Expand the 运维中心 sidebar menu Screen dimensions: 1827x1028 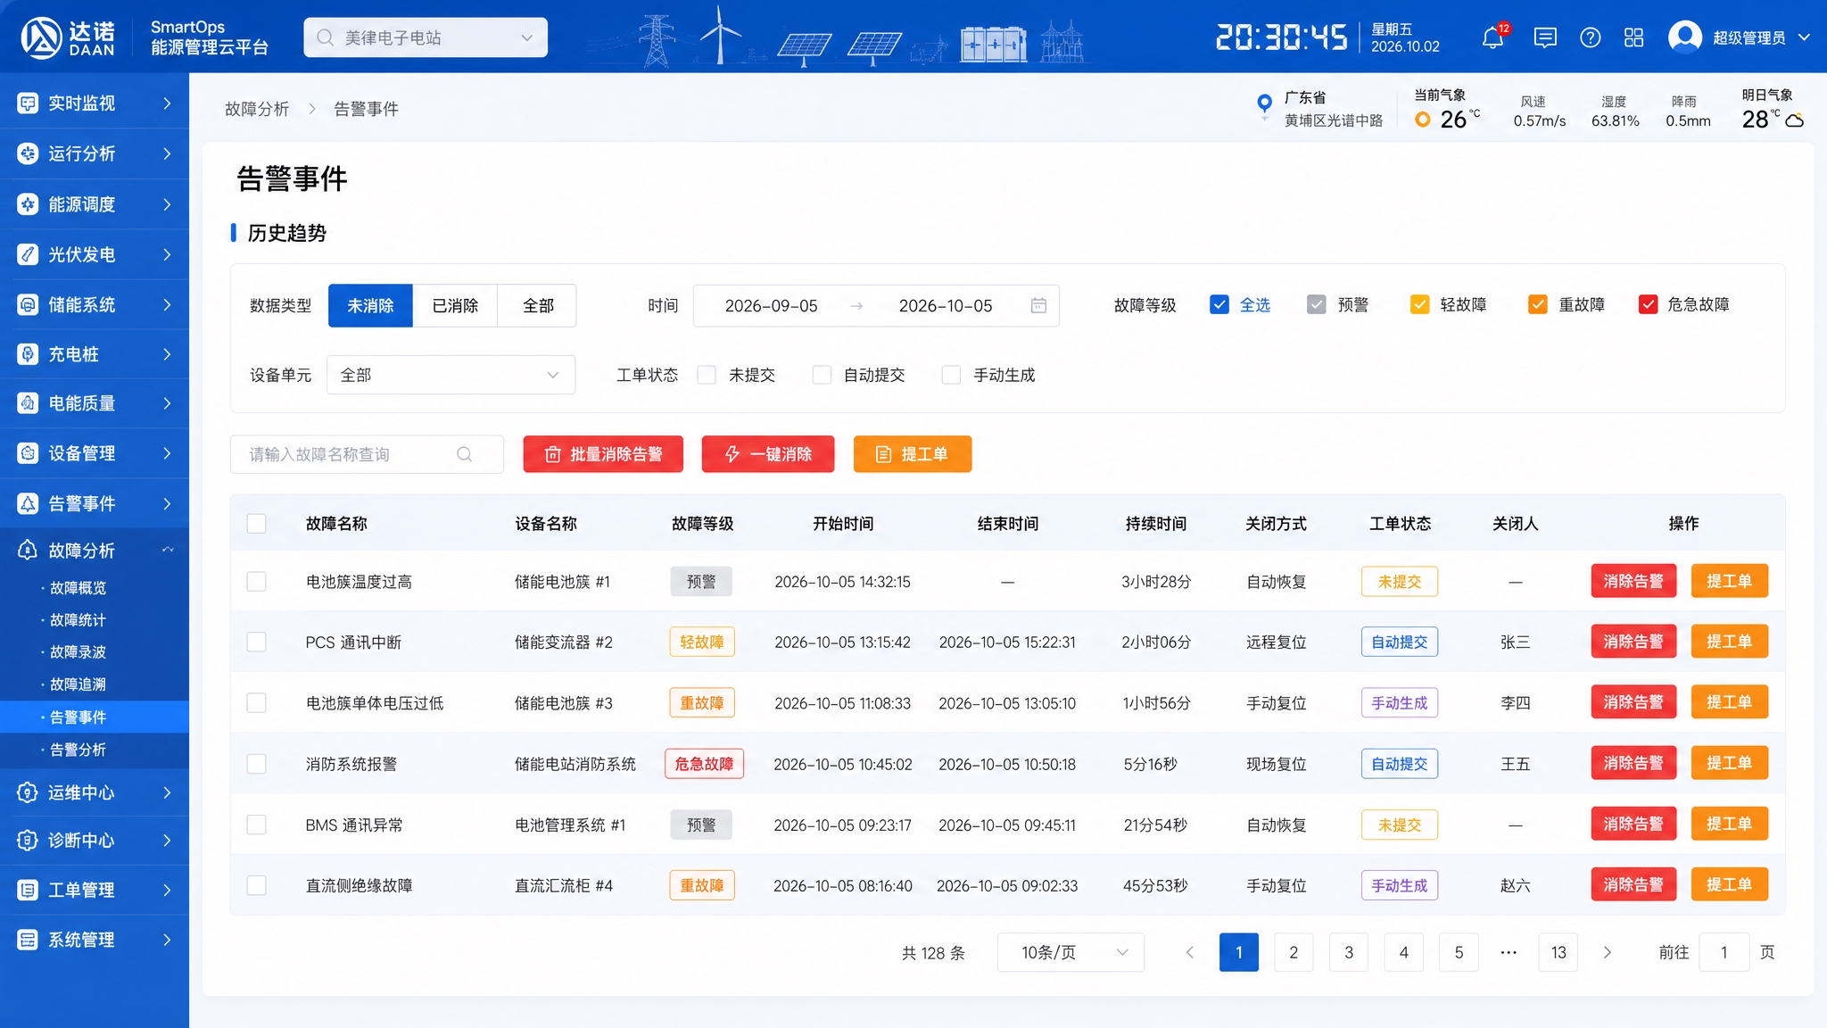point(95,792)
